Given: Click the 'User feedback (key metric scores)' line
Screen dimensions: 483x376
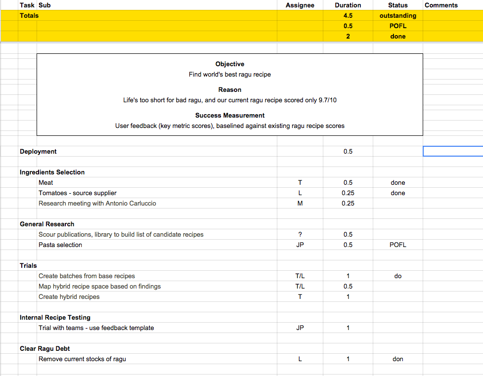Looking at the screenshot, I should (x=230, y=126).
